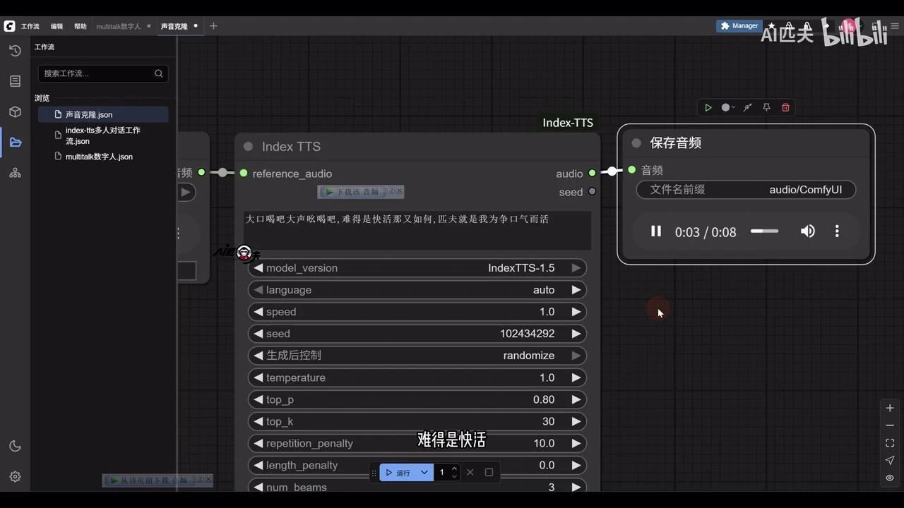Pin the node using the pin icon

(x=766, y=107)
